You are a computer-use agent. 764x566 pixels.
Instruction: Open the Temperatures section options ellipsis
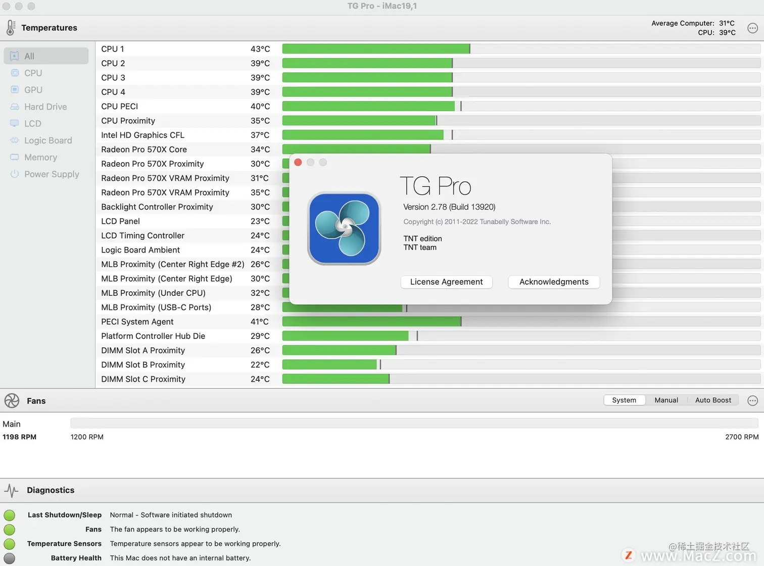point(752,28)
